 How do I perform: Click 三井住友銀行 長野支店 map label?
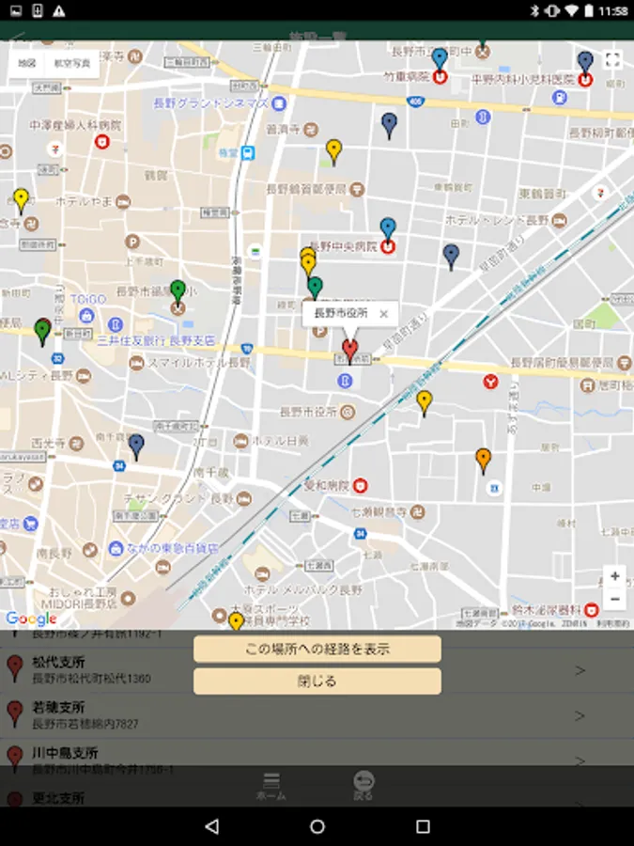coord(156,340)
